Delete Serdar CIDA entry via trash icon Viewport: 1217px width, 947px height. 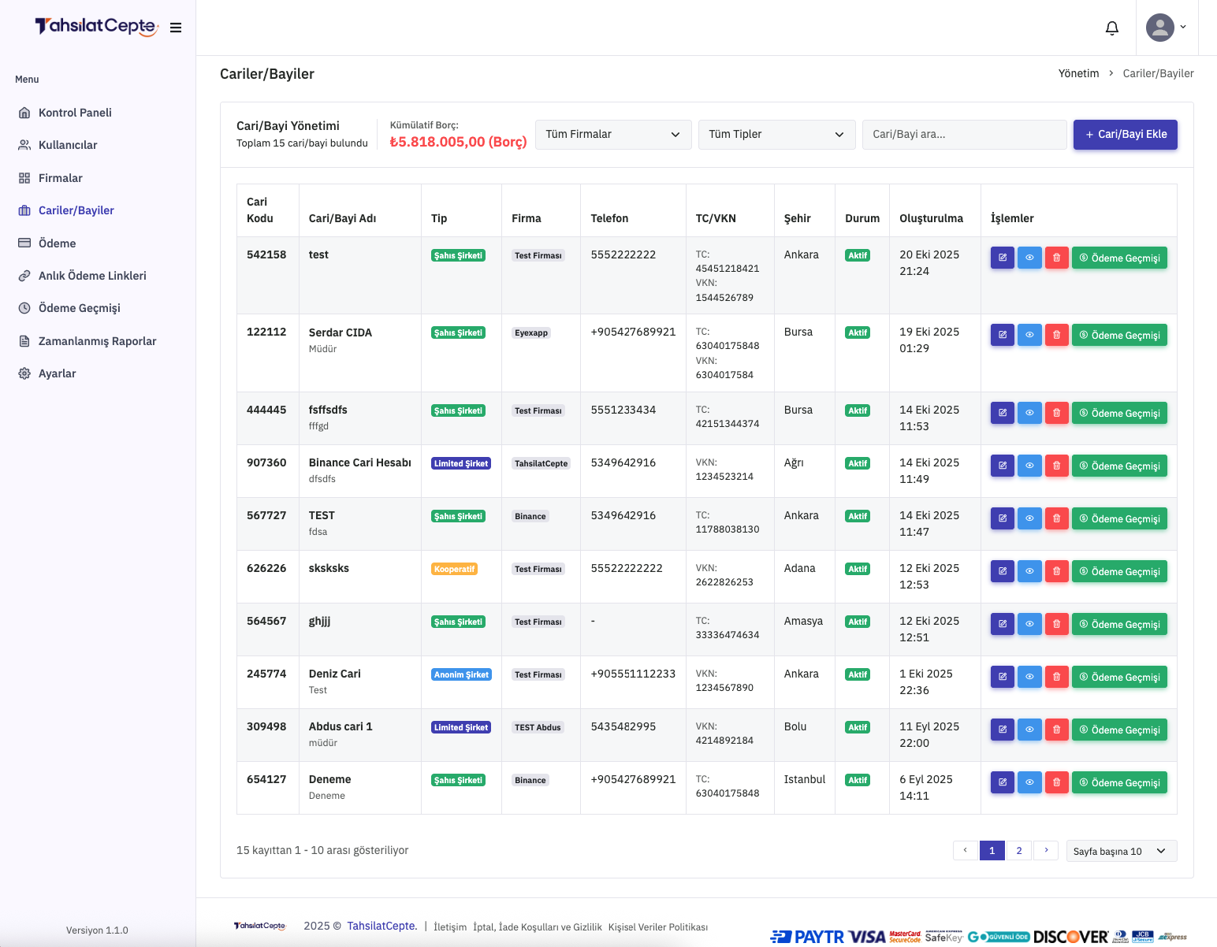[1056, 335]
